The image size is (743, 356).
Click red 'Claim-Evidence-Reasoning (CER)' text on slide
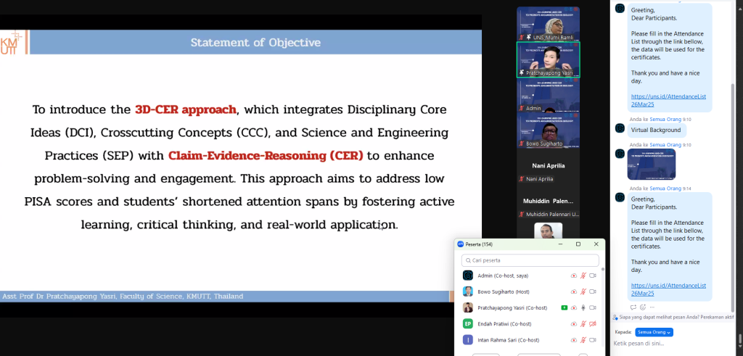click(x=266, y=156)
